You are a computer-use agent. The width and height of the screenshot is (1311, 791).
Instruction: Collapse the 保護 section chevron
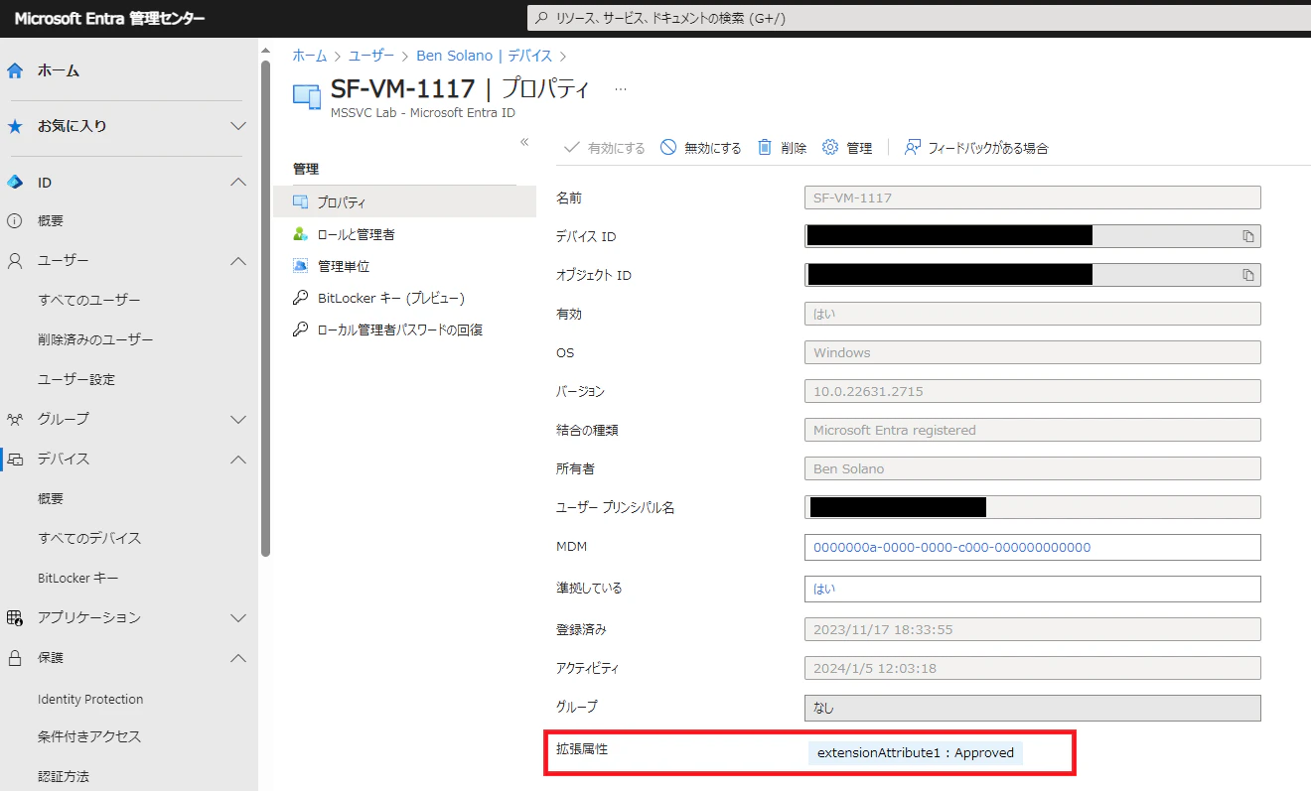(238, 658)
